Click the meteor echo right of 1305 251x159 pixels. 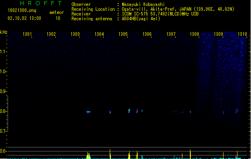point(129,111)
